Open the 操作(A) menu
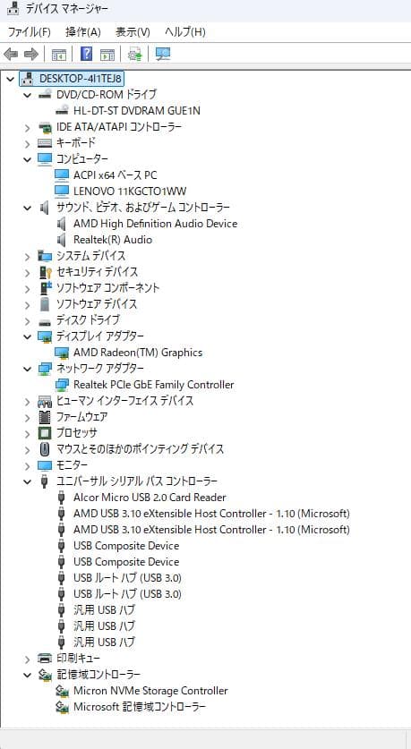The width and height of the screenshot is (411, 749). 83,32
